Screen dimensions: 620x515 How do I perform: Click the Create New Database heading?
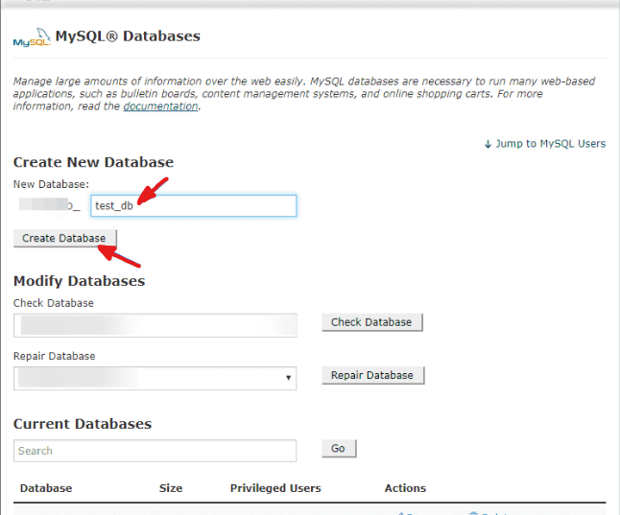(x=93, y=162)
